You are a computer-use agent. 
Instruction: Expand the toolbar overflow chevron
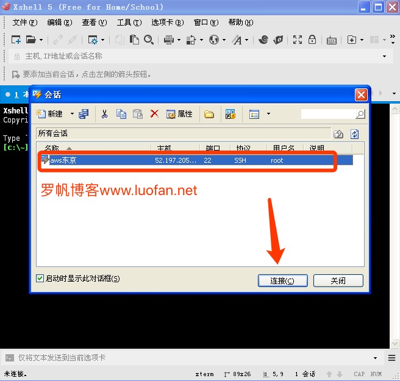tap(393, 39)
